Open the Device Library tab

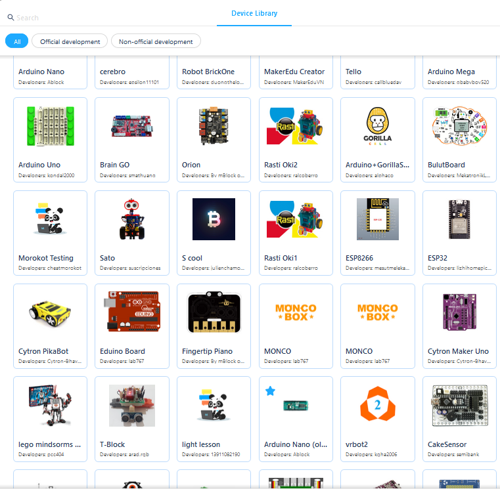coord(254,13)
